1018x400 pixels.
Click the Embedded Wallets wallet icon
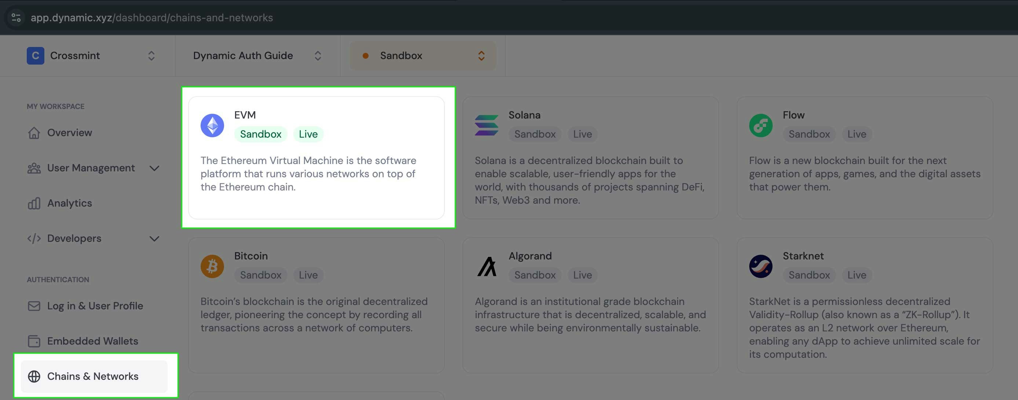[x=34, y=341]
